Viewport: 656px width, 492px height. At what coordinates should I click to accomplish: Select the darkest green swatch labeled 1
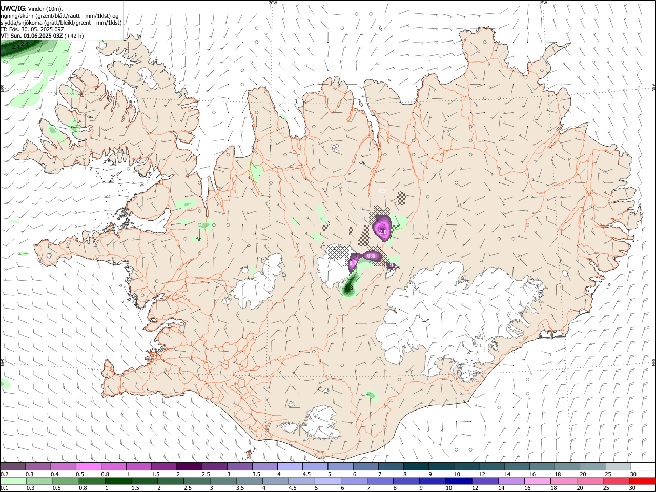[117, 481]
